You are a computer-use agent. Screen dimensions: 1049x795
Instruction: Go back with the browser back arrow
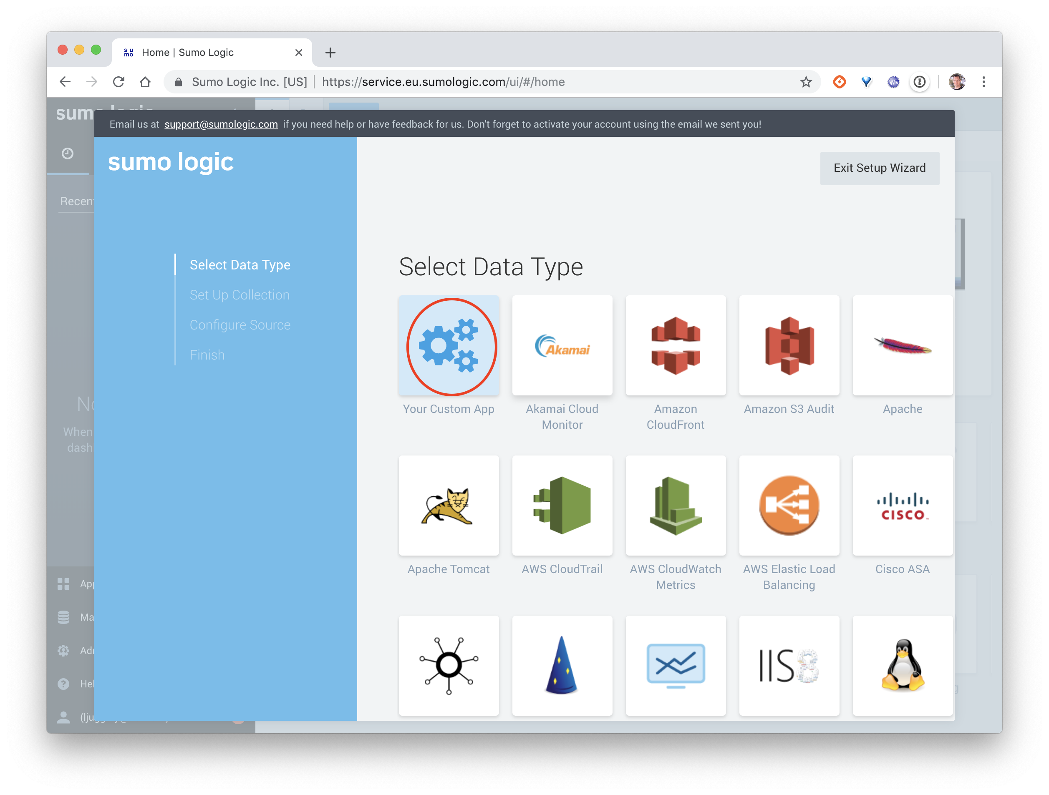[x=65, y=82]
